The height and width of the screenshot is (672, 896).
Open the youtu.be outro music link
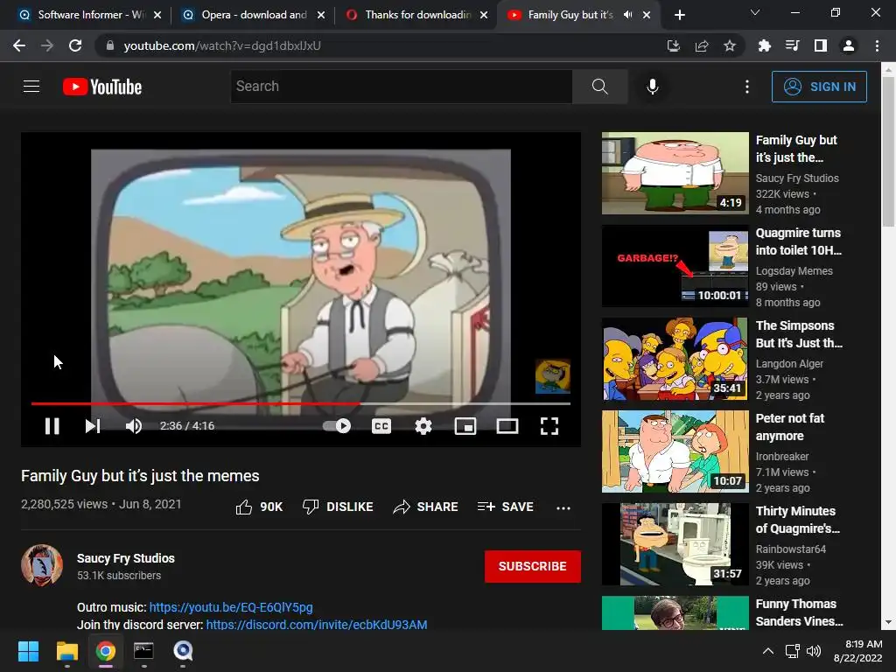click(231, 607)
